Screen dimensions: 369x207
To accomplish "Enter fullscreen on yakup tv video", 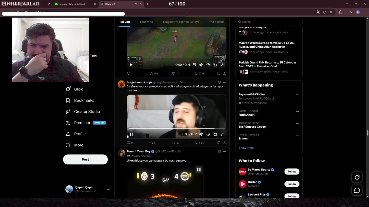I will click(222, 134).
